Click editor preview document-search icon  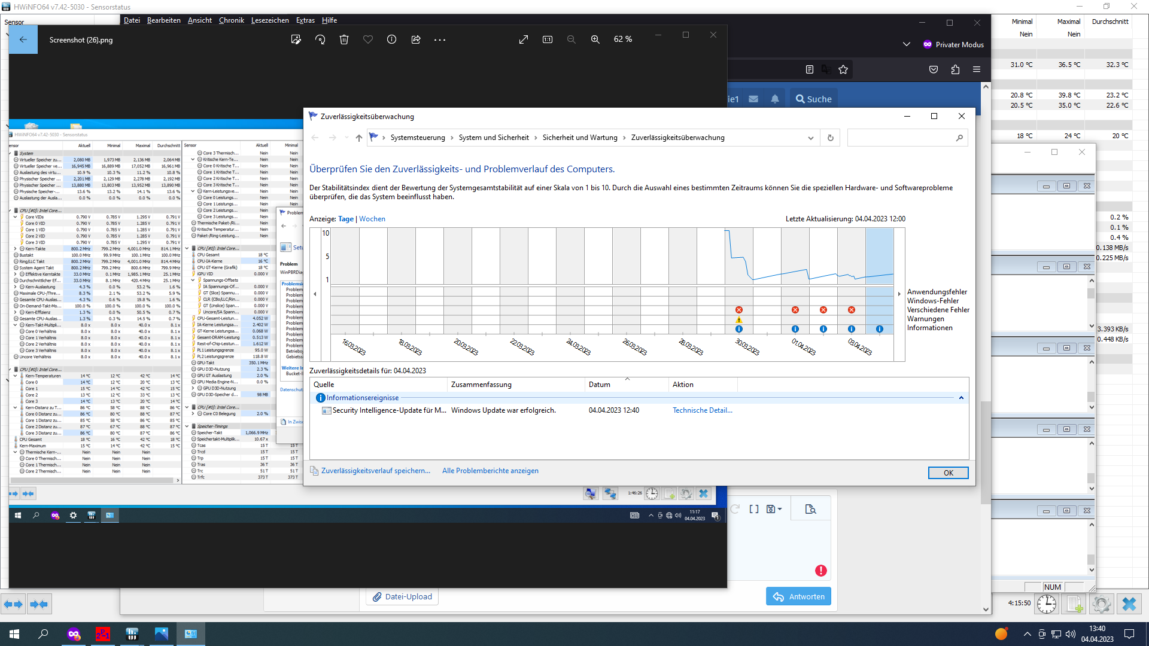(811, 509)
